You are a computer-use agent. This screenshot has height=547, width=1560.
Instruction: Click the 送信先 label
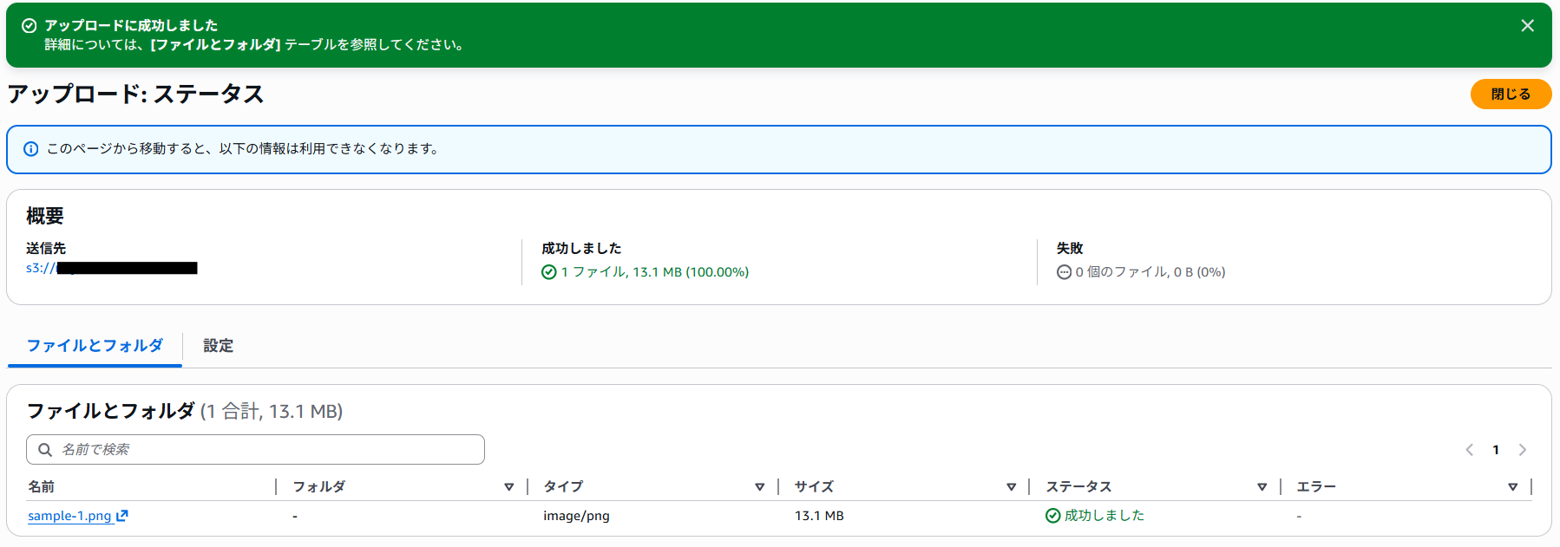pyautogui.click(x=46, y=249)
